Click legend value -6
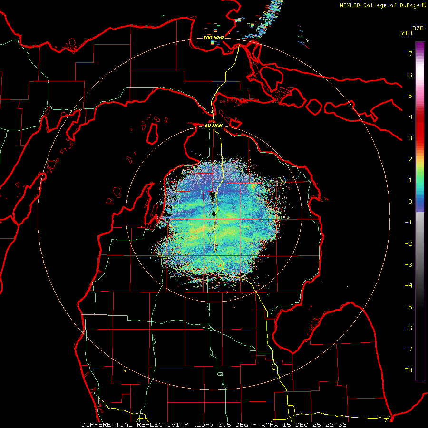 click(409, 328)
